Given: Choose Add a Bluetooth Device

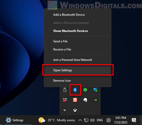Looking at the screenshot, I should [78, 15].
